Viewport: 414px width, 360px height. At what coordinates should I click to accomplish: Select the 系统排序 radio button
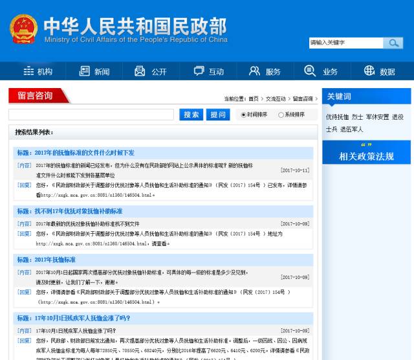(x=281, y=115)
